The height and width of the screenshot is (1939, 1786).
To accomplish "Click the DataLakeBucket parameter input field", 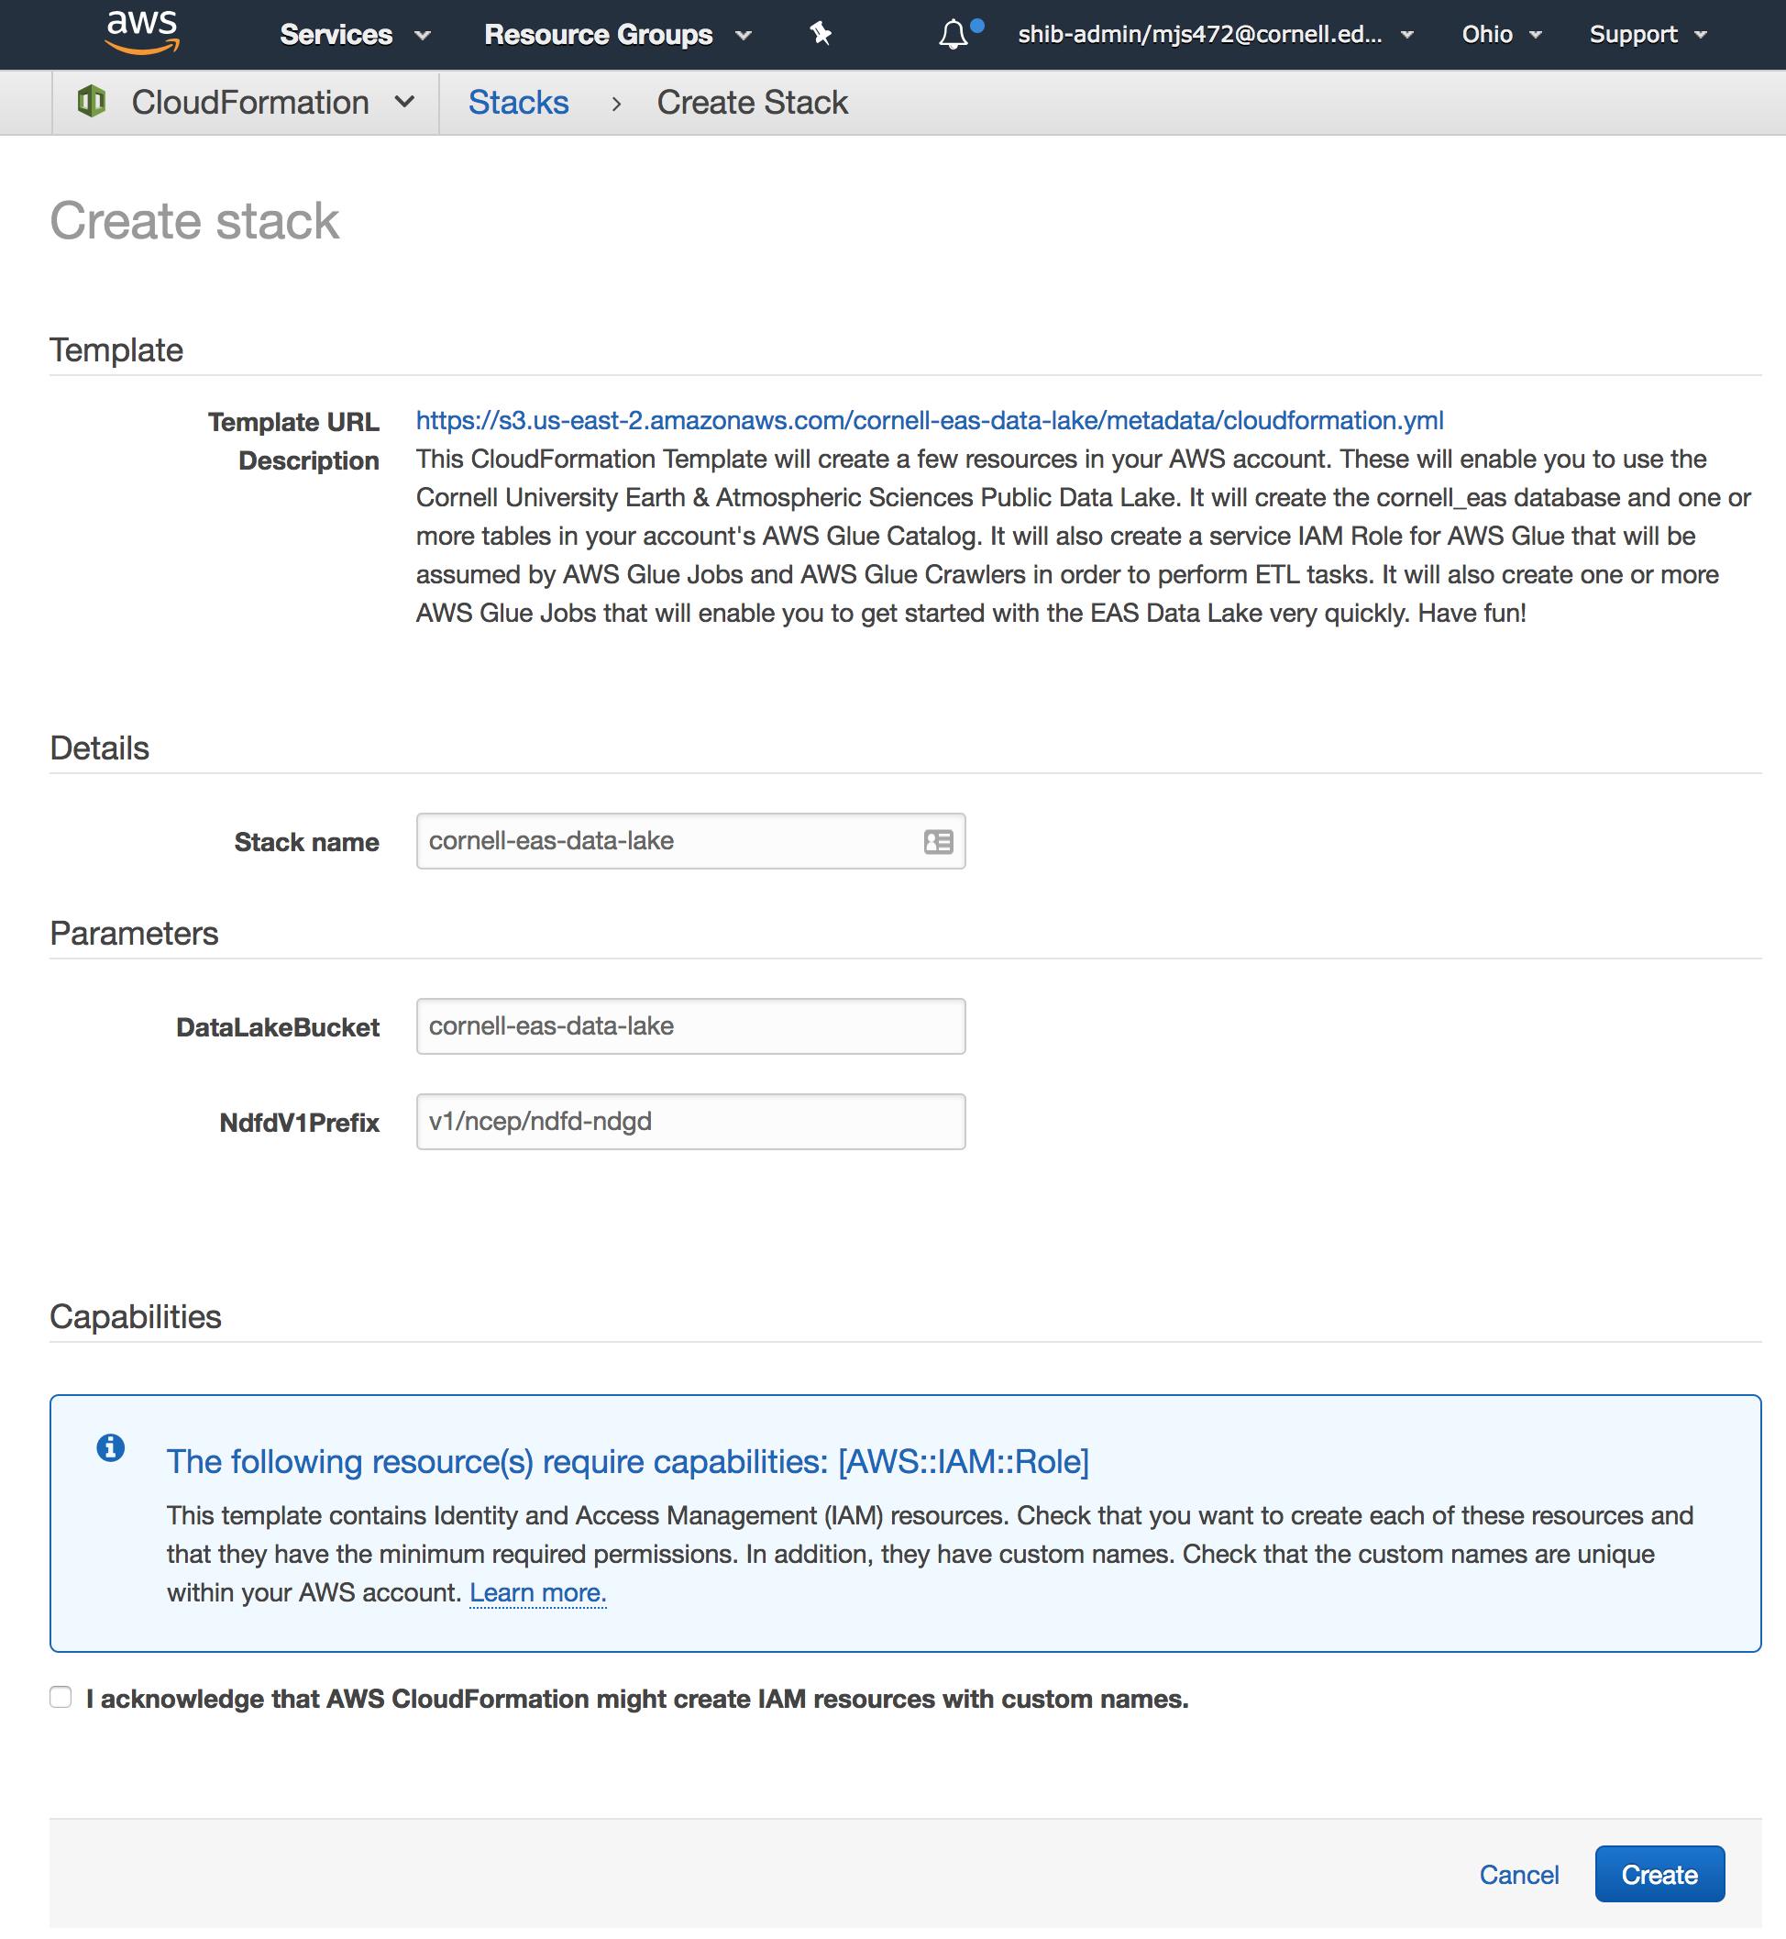I will [692, 1025].
